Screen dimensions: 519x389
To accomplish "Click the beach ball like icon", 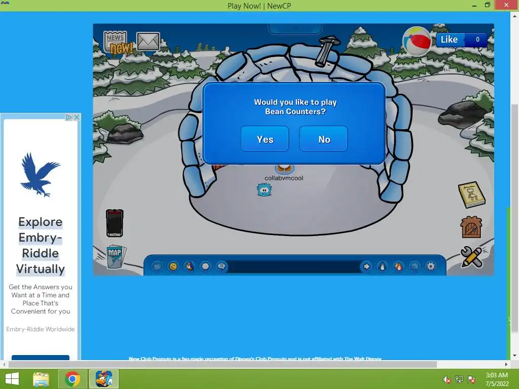I will coord(417,42).
